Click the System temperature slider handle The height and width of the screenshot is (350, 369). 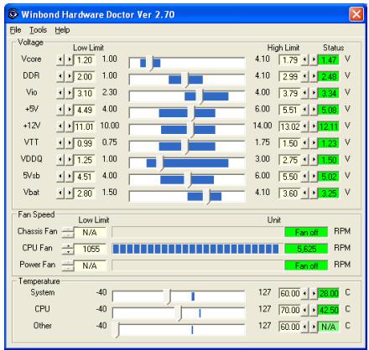coord(168,296)
